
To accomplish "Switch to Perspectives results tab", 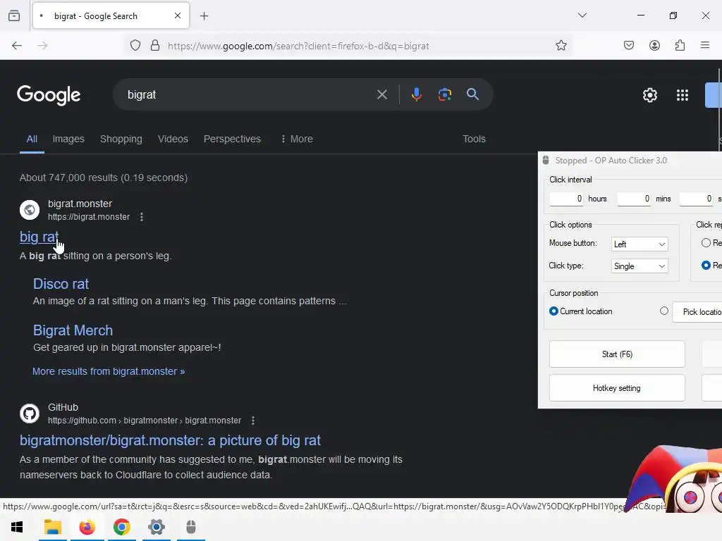I will click(x=232, y=139).
